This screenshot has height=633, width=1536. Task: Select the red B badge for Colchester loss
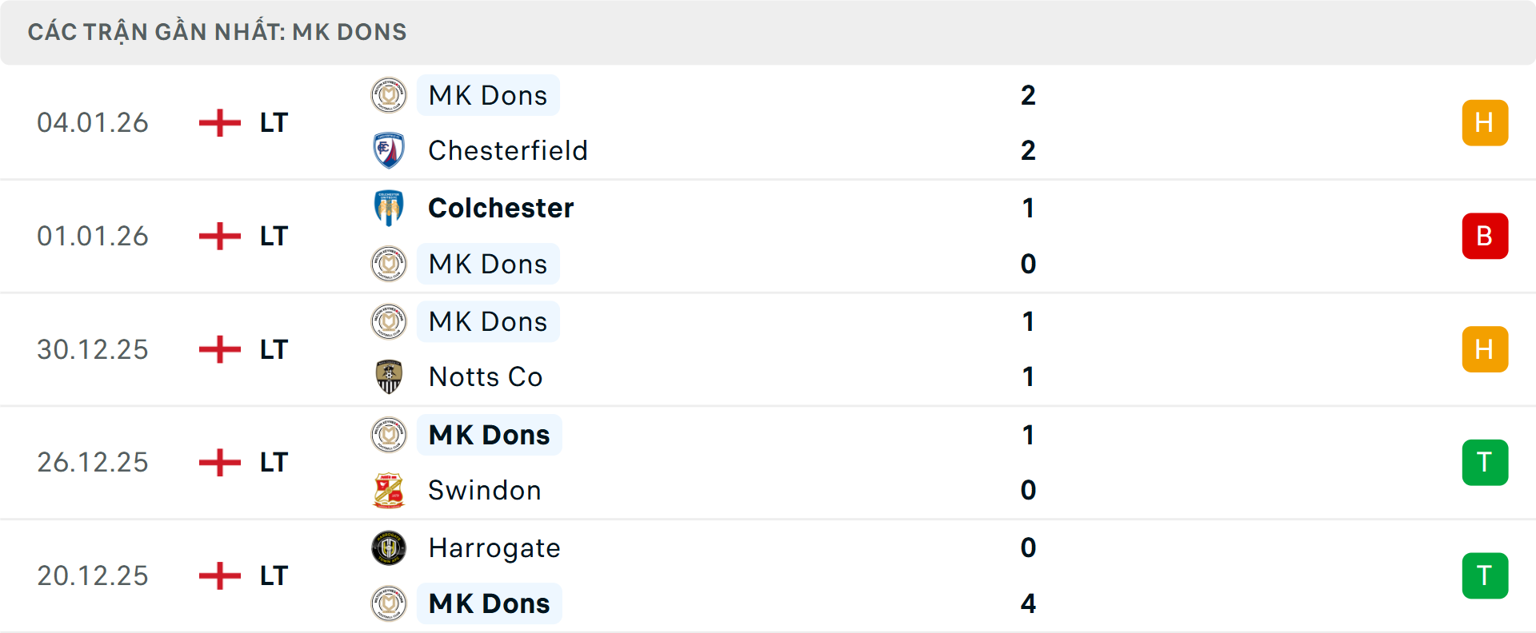1485,236
